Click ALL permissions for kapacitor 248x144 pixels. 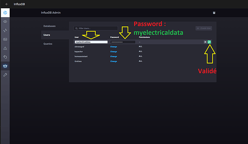pyautogui.click(x=141, y=51)
